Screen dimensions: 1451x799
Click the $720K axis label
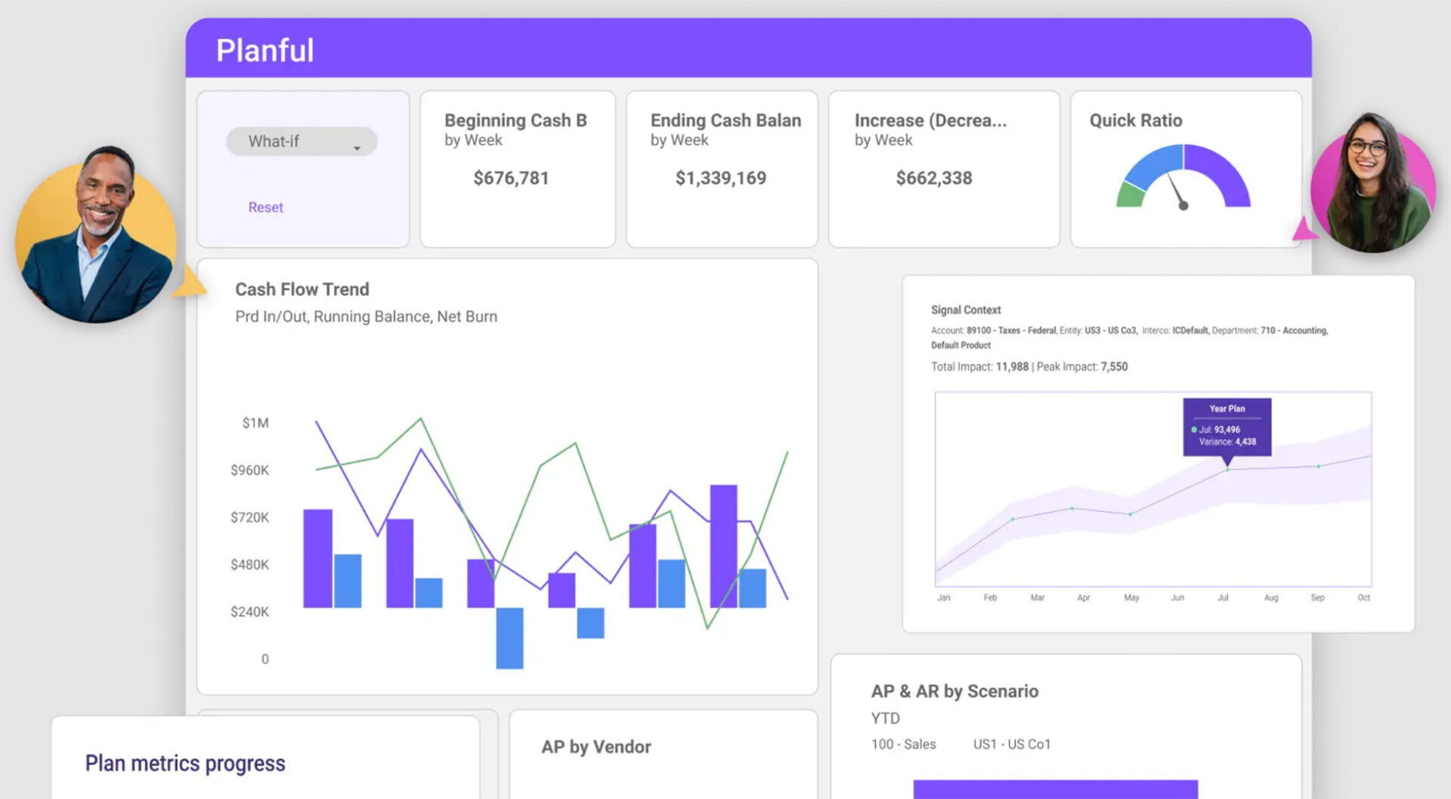coord(249,517)
